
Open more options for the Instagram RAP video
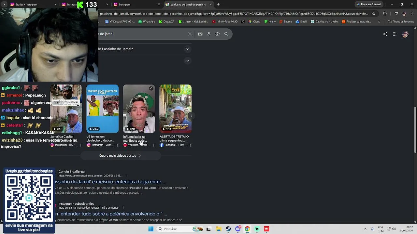pyautogui.click(x=81, y=145)
